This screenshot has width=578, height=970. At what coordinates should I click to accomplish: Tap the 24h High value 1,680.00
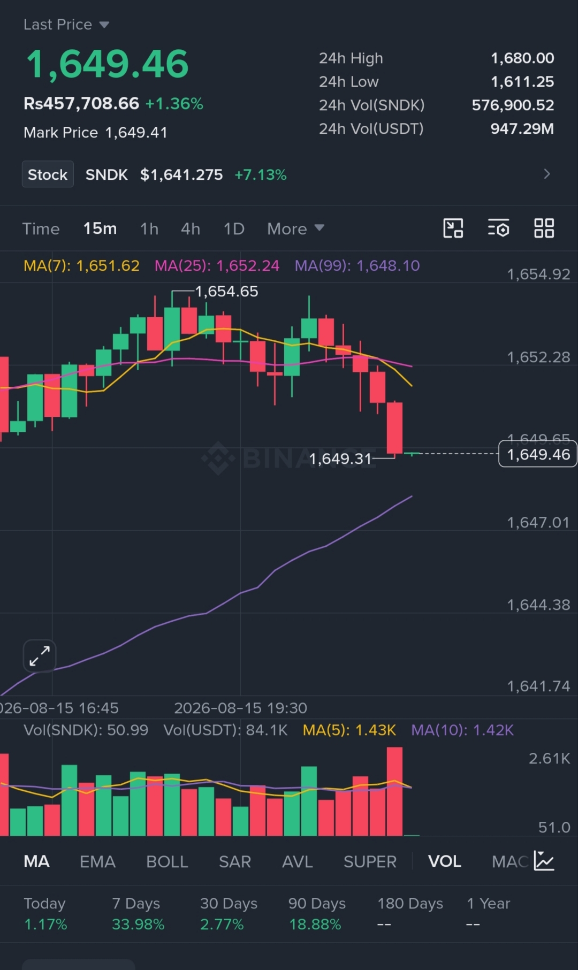click(522, 58)
